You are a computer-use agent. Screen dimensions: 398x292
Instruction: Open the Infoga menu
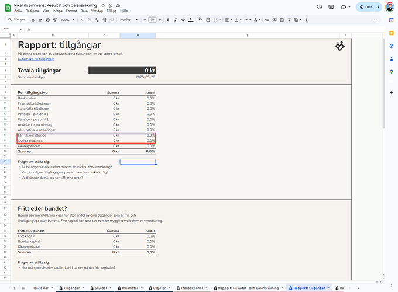57,11
